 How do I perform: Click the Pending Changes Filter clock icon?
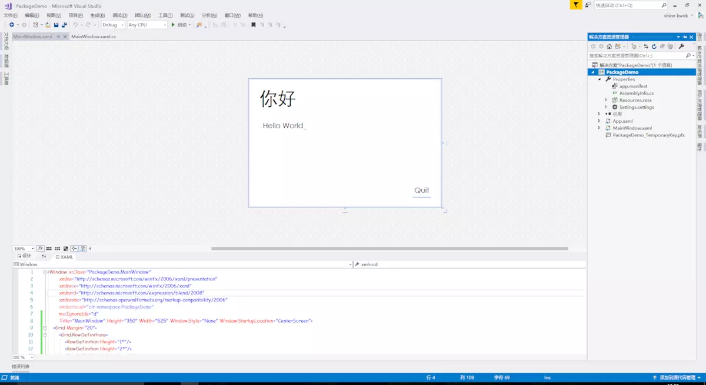pyautogui.click(x=634, y=46)
